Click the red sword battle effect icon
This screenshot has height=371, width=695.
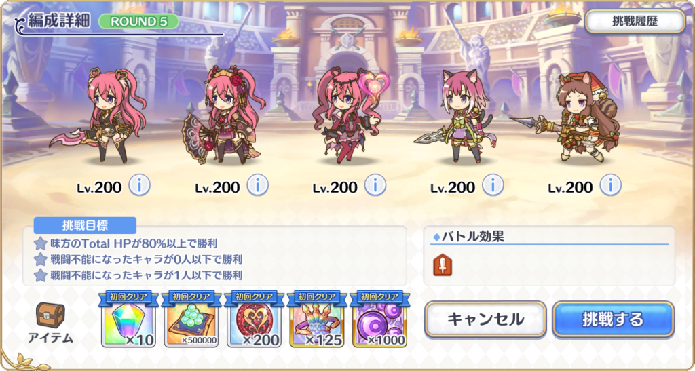[443, 265]
